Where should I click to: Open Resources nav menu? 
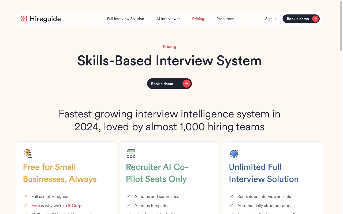tap(225, 19)
